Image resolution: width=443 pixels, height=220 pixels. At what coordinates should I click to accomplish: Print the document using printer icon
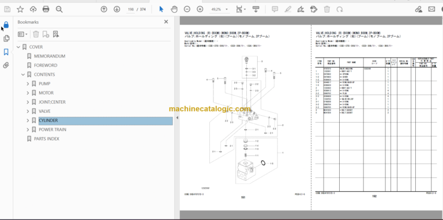click(x=46, y=9)
